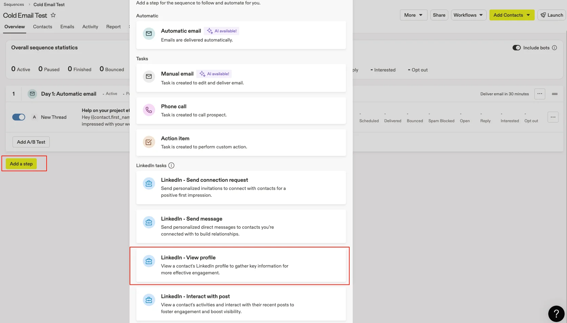Screen dimensions: 567x323
Task: Click the Phone call handset icon
Action: pos(149,110)
